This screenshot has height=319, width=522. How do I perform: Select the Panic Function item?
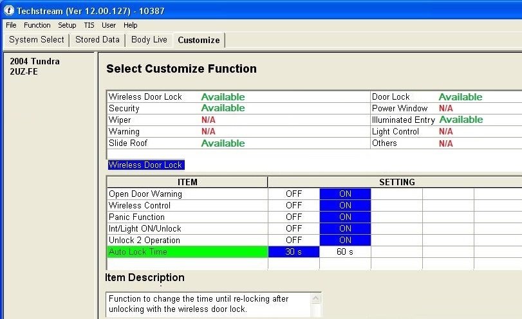pos(187,217)
